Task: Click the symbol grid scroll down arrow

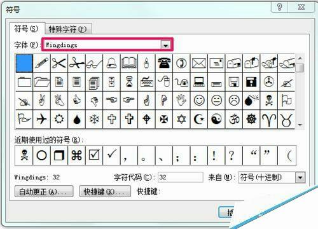Action: [x=300, y=125]
